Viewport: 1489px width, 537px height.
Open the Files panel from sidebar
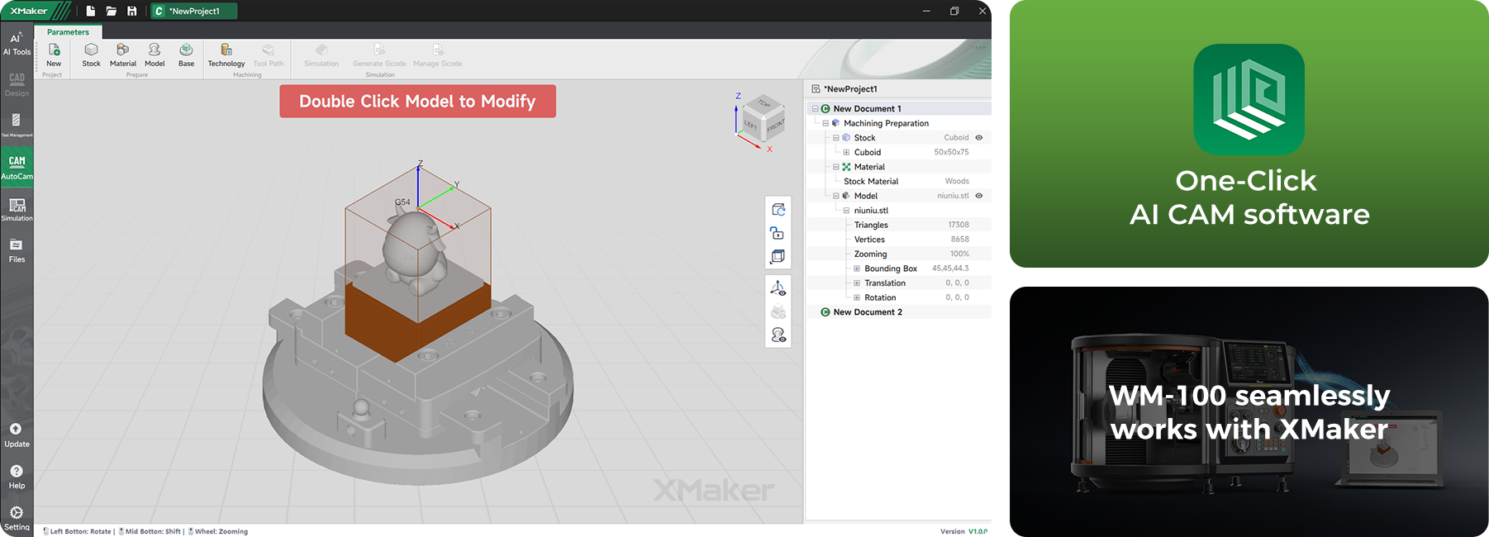(17, 250)
